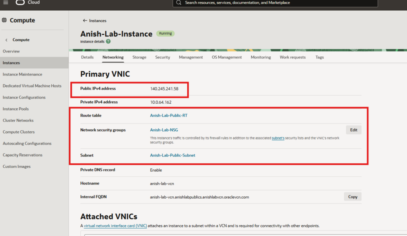Screen dimensions: 407x236
Task: Open Instance Pools in the sidebar
Action: point(16,109)
